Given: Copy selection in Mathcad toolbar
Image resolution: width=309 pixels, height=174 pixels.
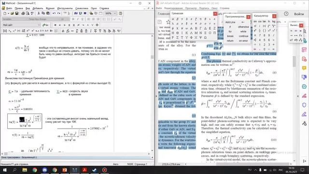Looking at the screenshot, I should (x=43, y=14).
